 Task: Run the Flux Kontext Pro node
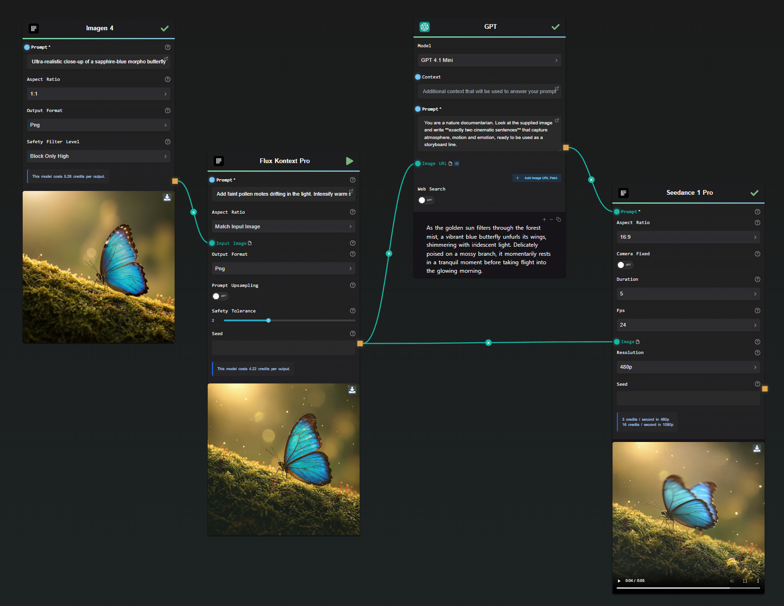(350, 161)
